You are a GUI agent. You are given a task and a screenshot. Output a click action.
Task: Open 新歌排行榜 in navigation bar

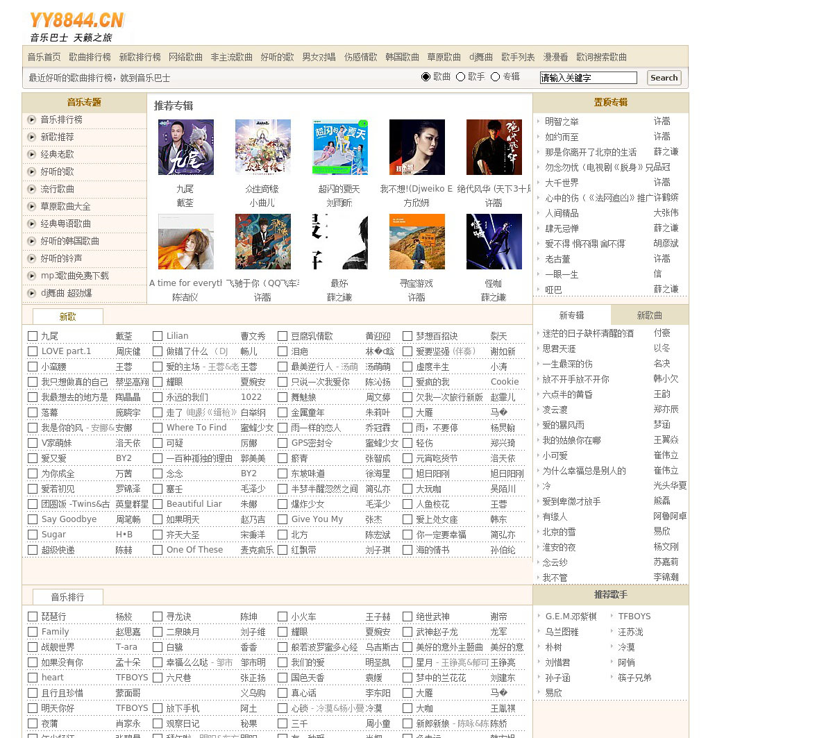[x=140, y=57]
